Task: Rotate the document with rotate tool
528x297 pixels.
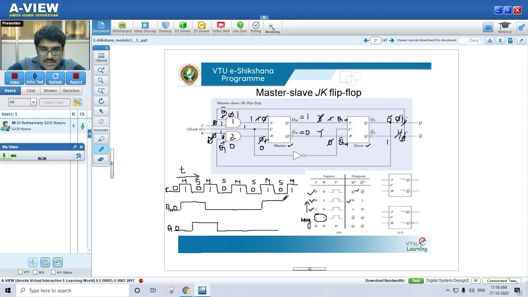Action: tap(101, 101)
